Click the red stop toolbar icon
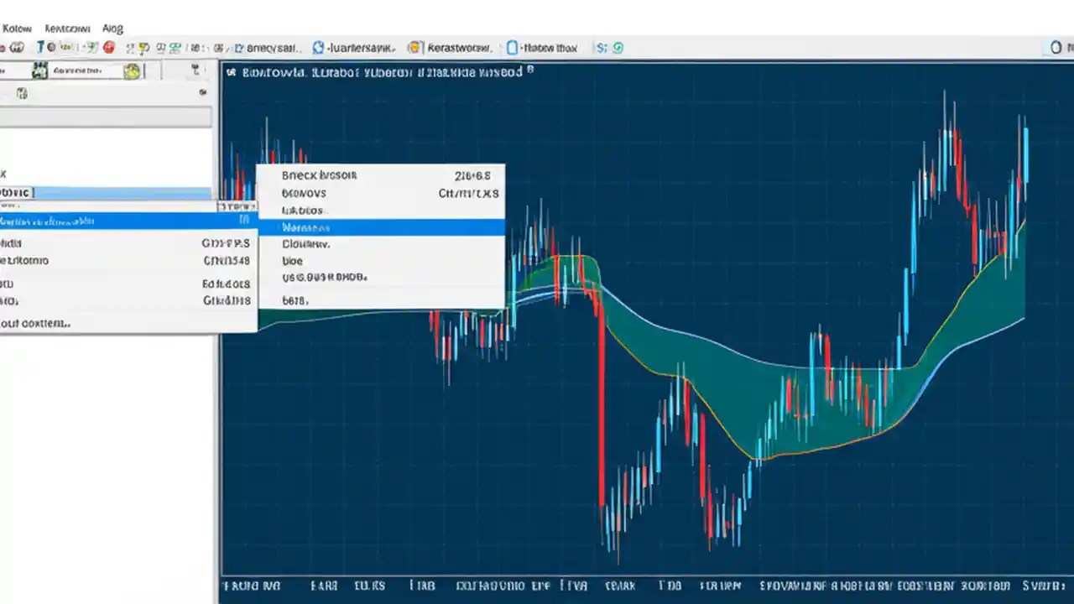Screen dimensions: 1074x604 coord(110,48)
